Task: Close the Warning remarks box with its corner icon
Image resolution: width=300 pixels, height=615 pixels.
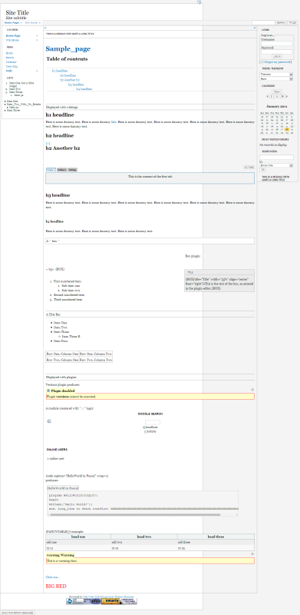Action: 252,553
